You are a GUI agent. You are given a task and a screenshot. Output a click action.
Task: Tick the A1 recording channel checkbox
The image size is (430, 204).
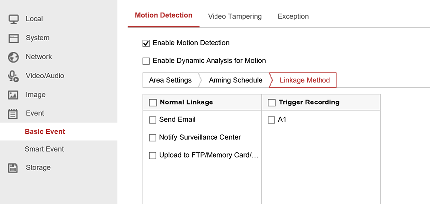(272, 120)
